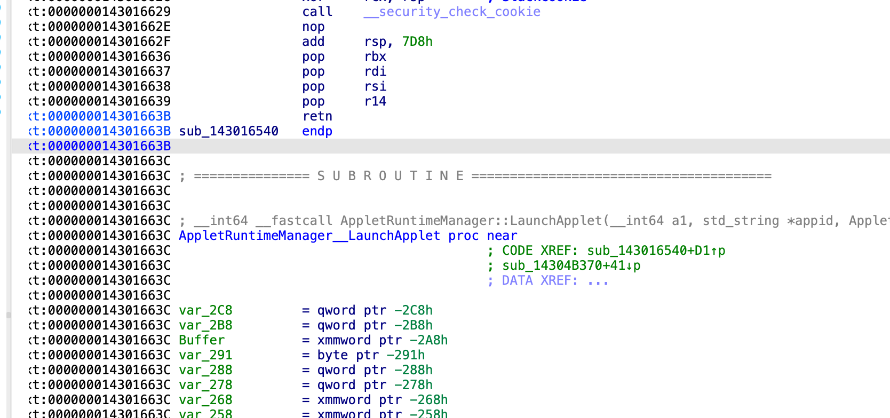Click the var_268 xmmword variable
The image size is (890, 418).
click(x=205, y=400)
